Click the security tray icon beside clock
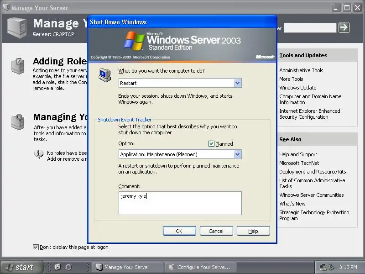Image resolution: width=365 pixels, height=274 pixels. click(x=331, y=267)
